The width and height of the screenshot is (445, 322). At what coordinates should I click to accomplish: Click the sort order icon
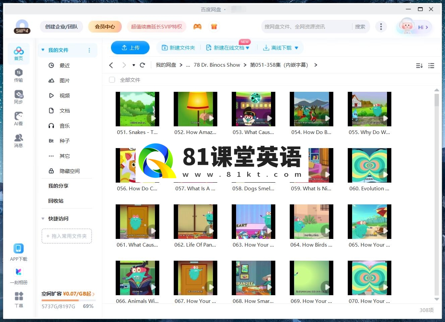click(x=419, y=66)
